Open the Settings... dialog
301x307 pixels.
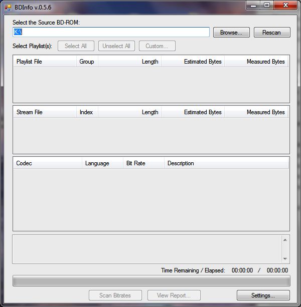[x=263, y=295]
